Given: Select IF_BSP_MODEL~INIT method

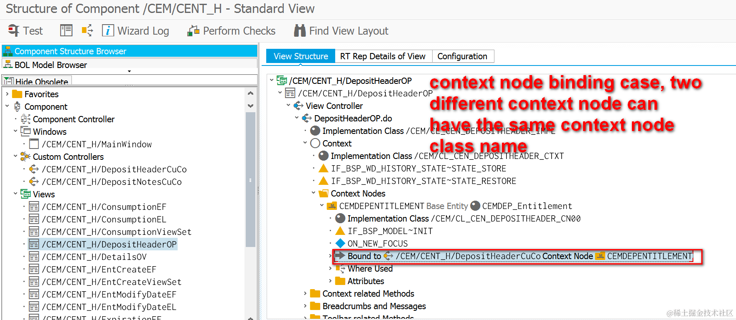Looking at the screenshot, I should point(390,231).
